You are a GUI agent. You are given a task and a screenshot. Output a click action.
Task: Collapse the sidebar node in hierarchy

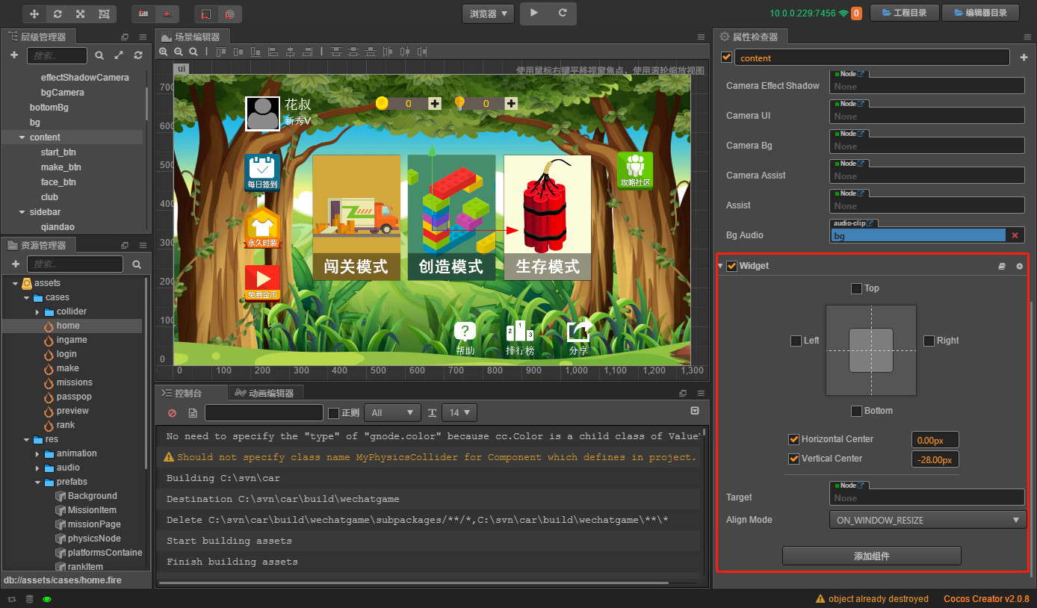pos(20,211)
